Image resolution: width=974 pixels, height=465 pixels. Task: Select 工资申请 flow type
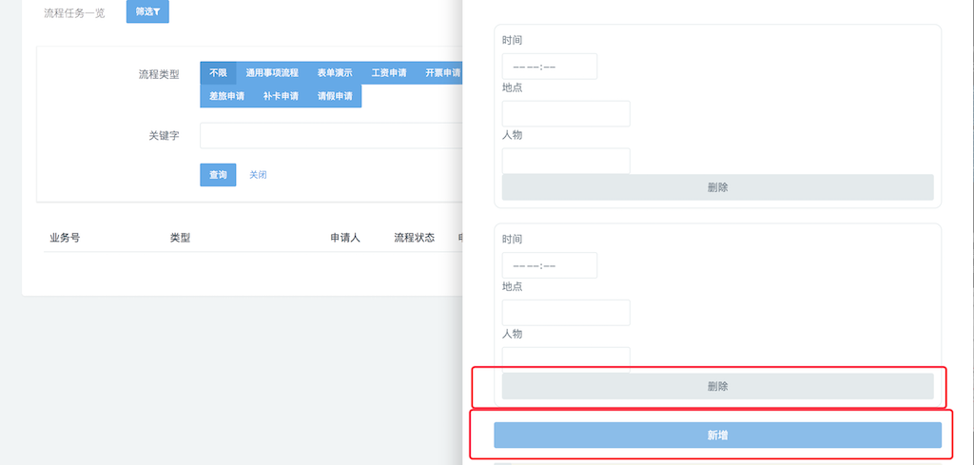pyautogui.click(x=389, y=72)
